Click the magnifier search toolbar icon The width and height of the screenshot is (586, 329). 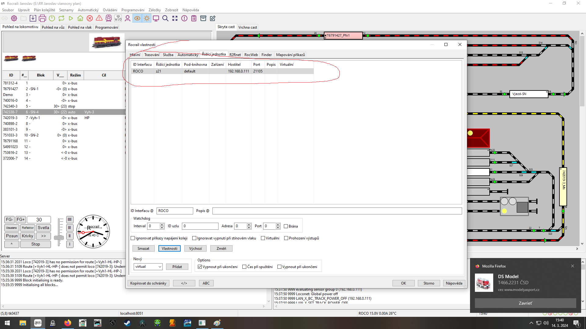(x=165, y=18)
